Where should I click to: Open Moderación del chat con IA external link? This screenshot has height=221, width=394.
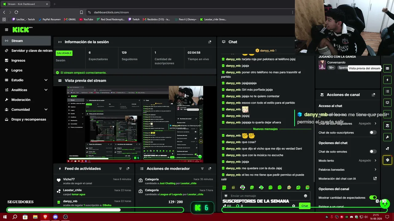375,179
